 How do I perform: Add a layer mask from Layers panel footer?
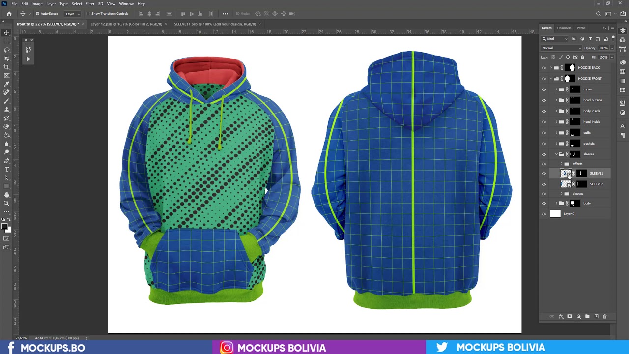pyautogui.click(x=570, y=316)
